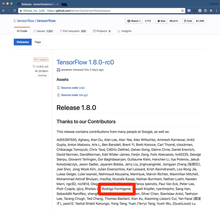Click the name Rodrigo Formigone

[116, 189]
